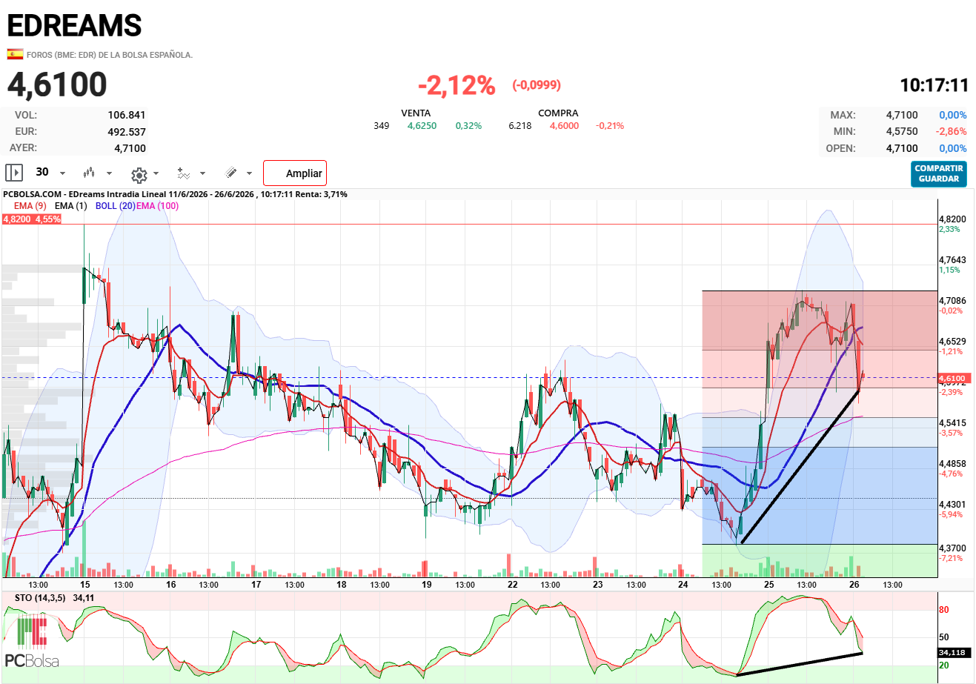Viewport: 976px width, 684px height.
Task: Click the red 4,8200 4,55% price tag
Action: pyautogui.click(x=32, y=219)
